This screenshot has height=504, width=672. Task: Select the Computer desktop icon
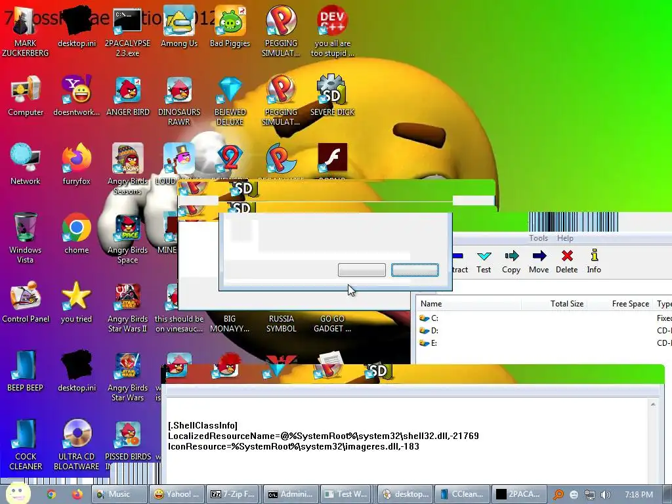point(26,96)
